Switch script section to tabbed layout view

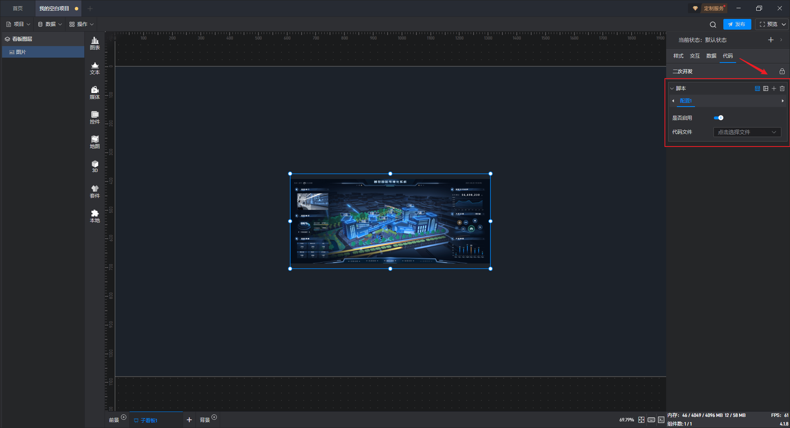click(757, 88)
